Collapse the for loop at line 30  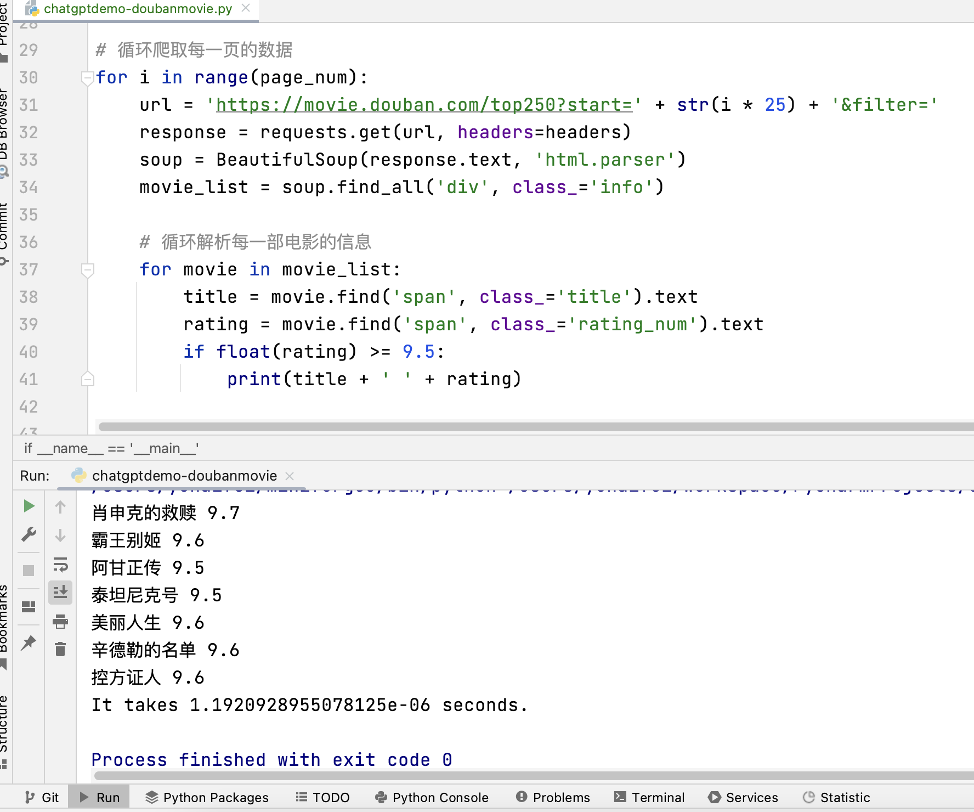pos(88,77)
